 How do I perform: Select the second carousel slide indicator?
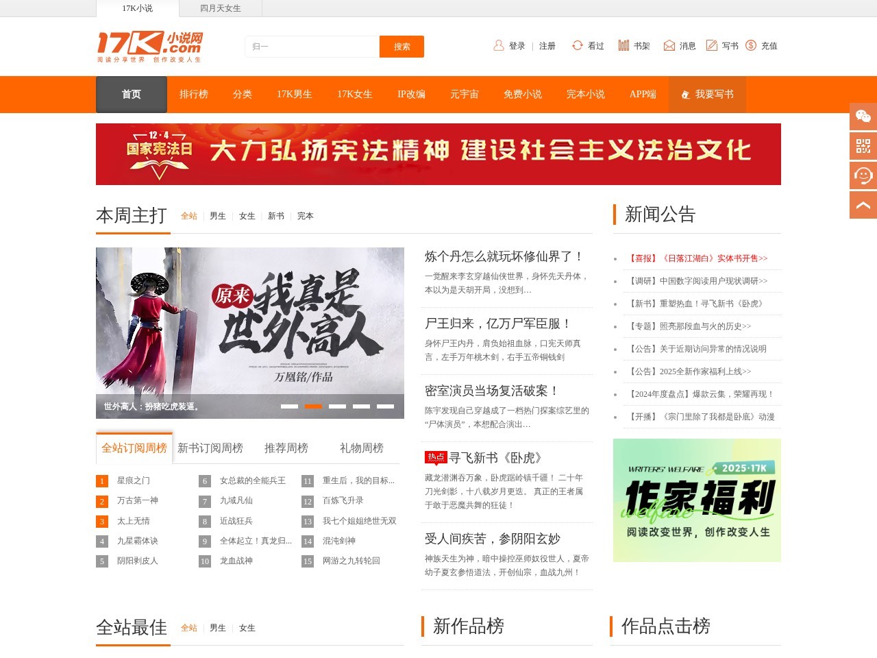pos(313,406)
